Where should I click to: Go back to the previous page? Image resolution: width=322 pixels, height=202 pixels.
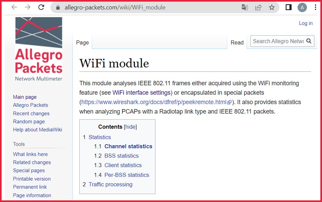coord(14,7)
